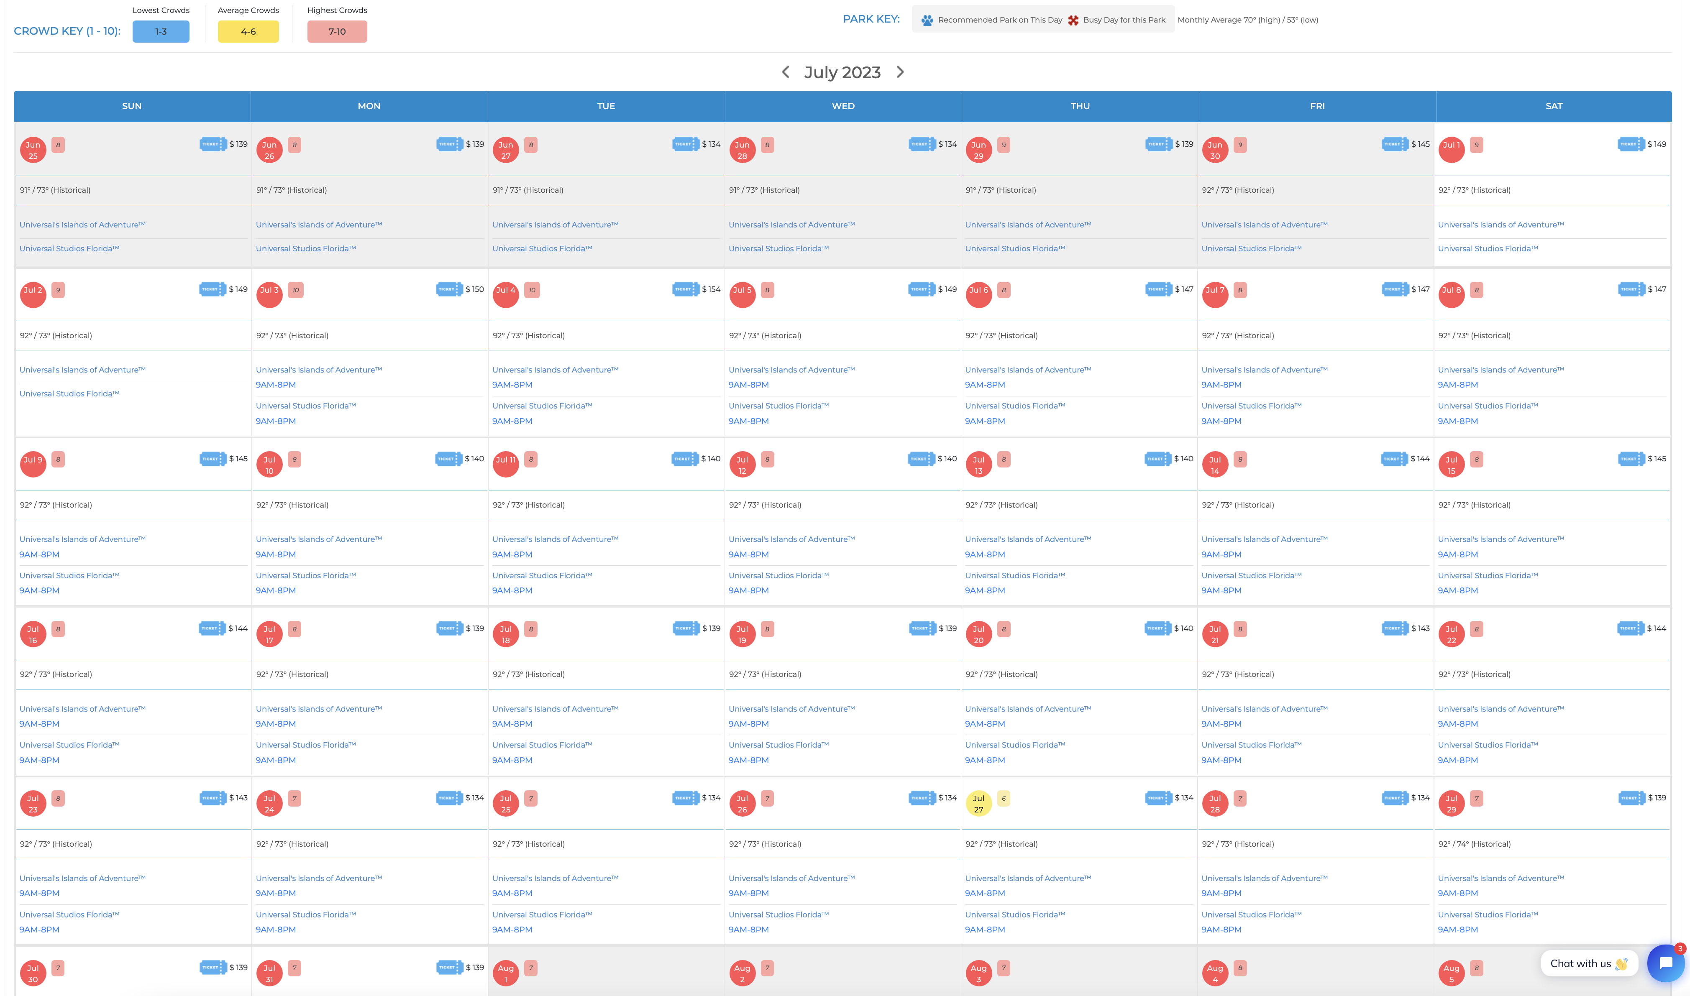Select the Jul 4 date circle

click(506, 295)
